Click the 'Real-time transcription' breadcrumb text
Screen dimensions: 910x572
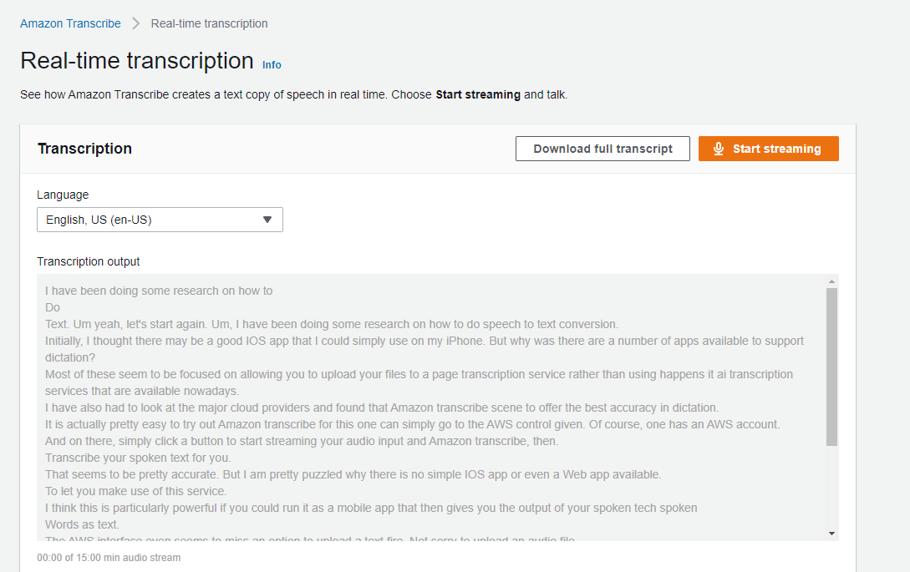[x=210, y=23]
